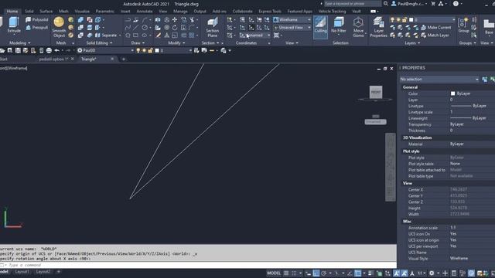The width and height of the screenshot is (495, 278).
Task: Click the Section Plane tool
Action: coord(213,27)
